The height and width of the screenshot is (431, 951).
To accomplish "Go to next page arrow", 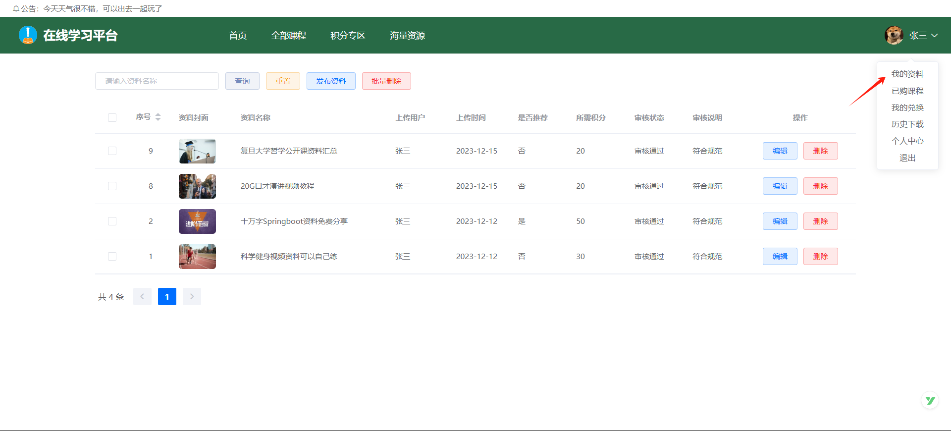I will coord(192,296).
